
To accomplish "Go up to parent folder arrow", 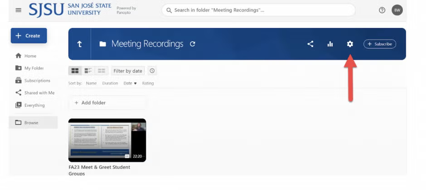I will coord(80,44).
